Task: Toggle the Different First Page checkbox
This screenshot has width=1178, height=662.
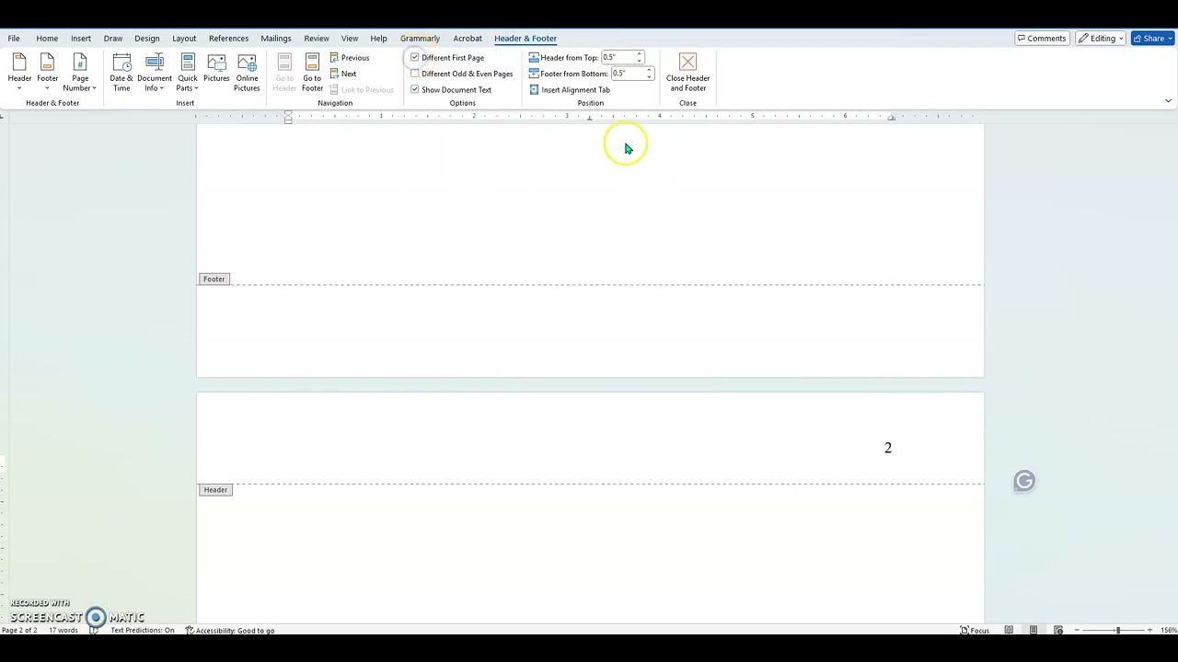Action: click(414, 58)
